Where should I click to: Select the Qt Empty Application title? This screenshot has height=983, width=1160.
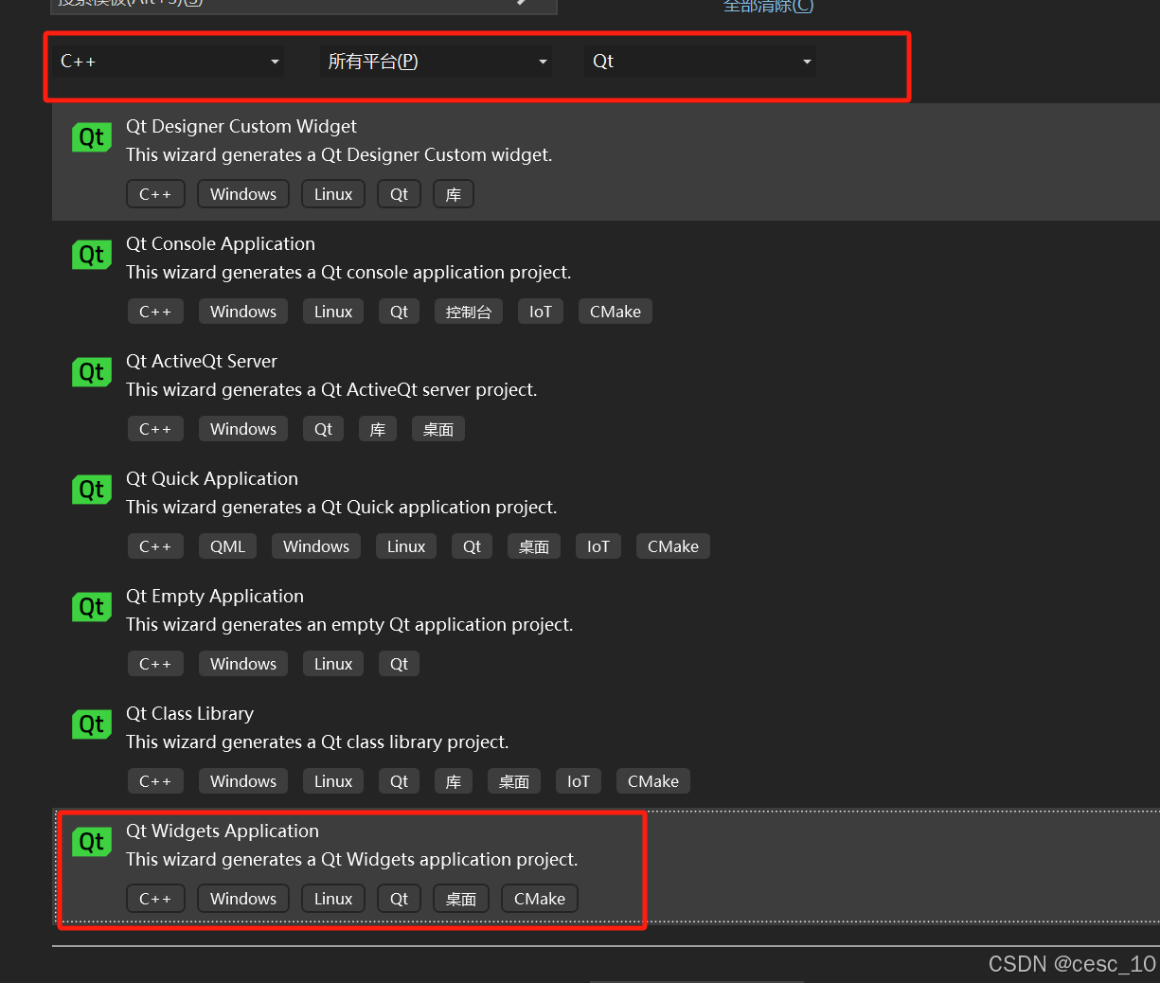[215, 596]
